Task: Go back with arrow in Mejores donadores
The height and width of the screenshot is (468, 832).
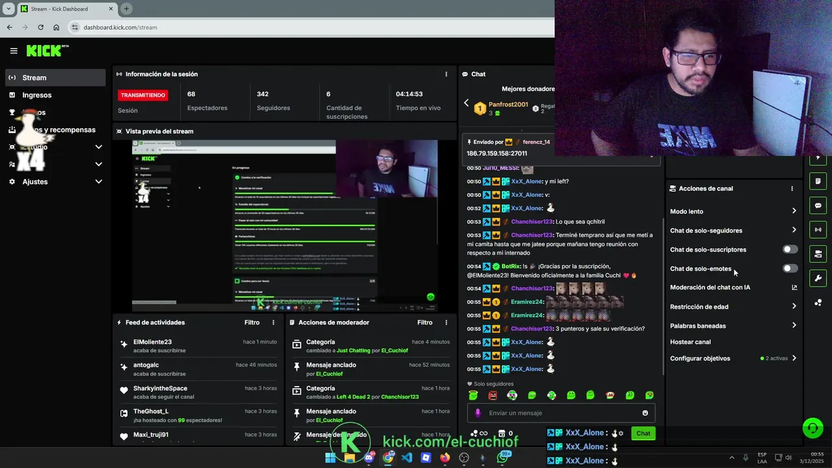Action: click(466, 103)
